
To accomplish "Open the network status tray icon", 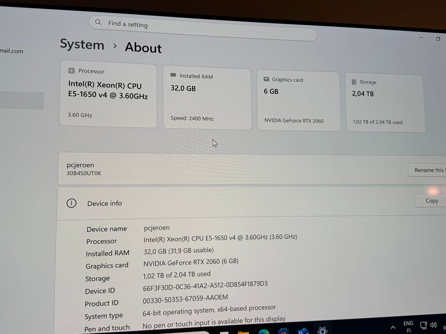I will (424, 326).
